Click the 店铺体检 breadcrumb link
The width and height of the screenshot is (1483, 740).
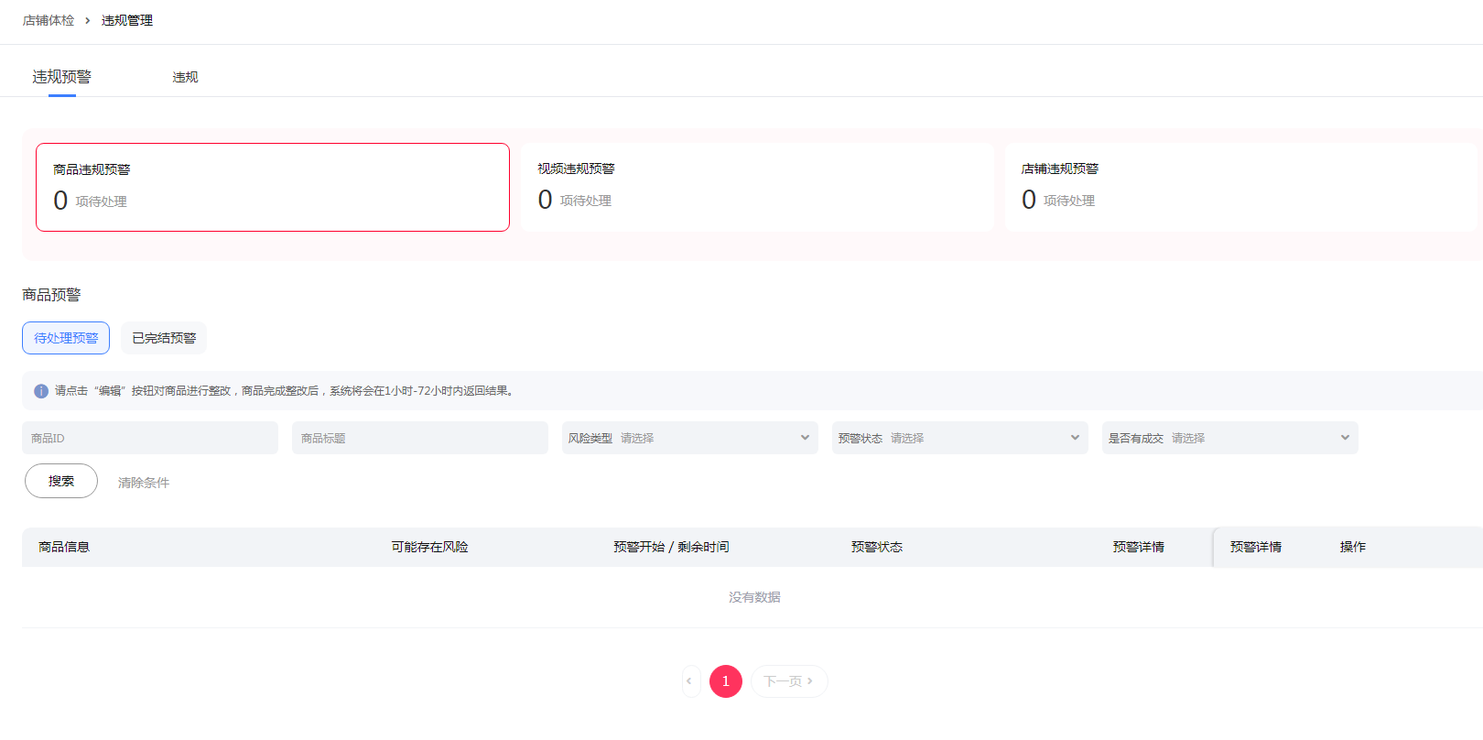(x=49, y=20)
